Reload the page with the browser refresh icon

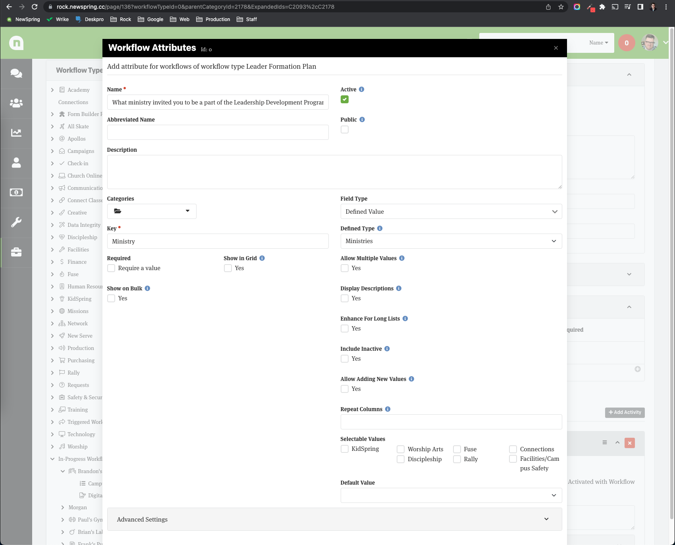click(x=35, y=7)
